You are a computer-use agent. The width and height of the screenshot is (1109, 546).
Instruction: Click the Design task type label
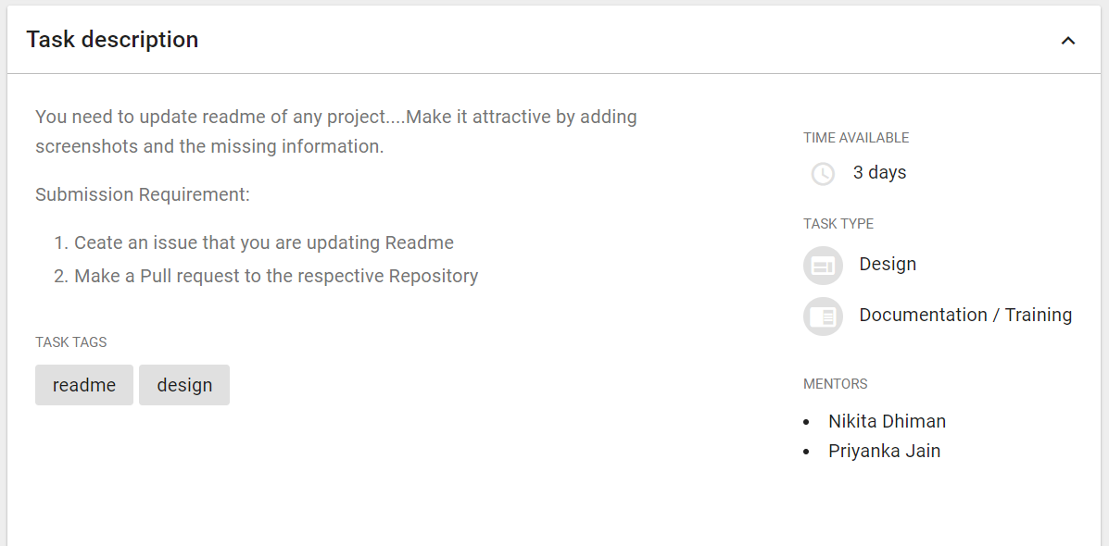pos(888,264)
